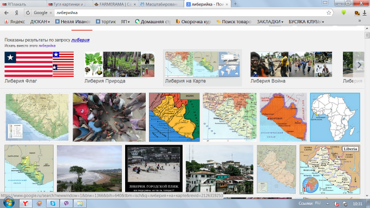Show hidden tray icons arrow
370x208 pixels.
[328, 204]
